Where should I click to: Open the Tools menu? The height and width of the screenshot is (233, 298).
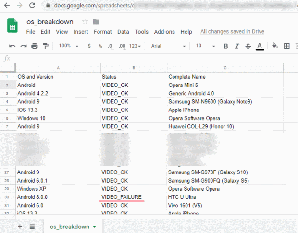tap(142, 32)
